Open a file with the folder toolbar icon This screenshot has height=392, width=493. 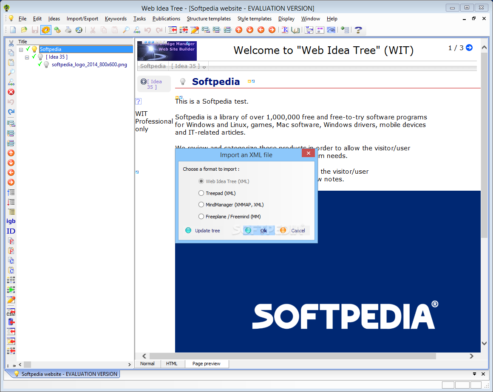24,30
